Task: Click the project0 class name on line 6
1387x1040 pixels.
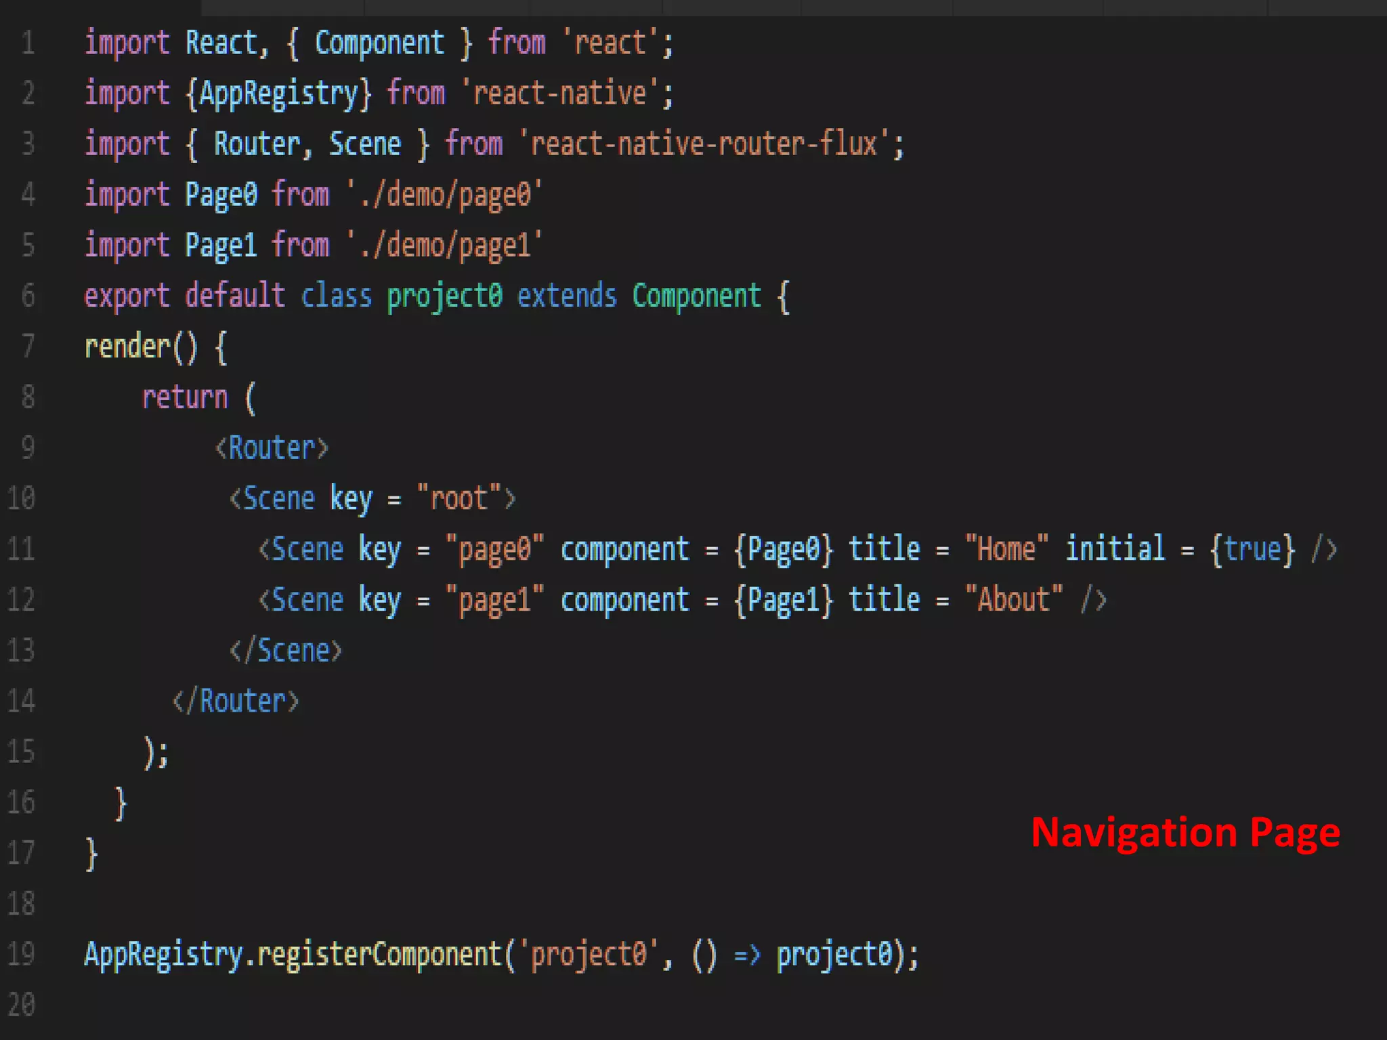Action: [x=444, y=297]
